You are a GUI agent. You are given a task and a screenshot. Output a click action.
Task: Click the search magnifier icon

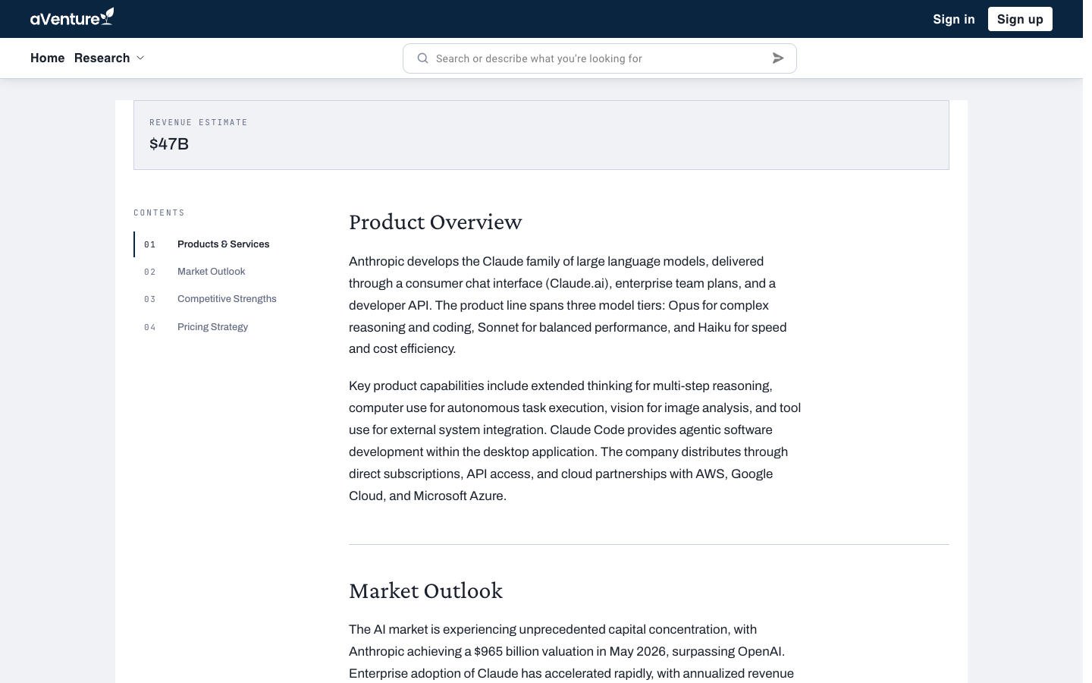click(x=423, y=58)
